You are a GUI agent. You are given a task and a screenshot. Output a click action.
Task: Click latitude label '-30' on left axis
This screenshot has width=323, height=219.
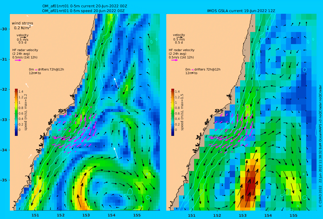[x=4, y=29]
